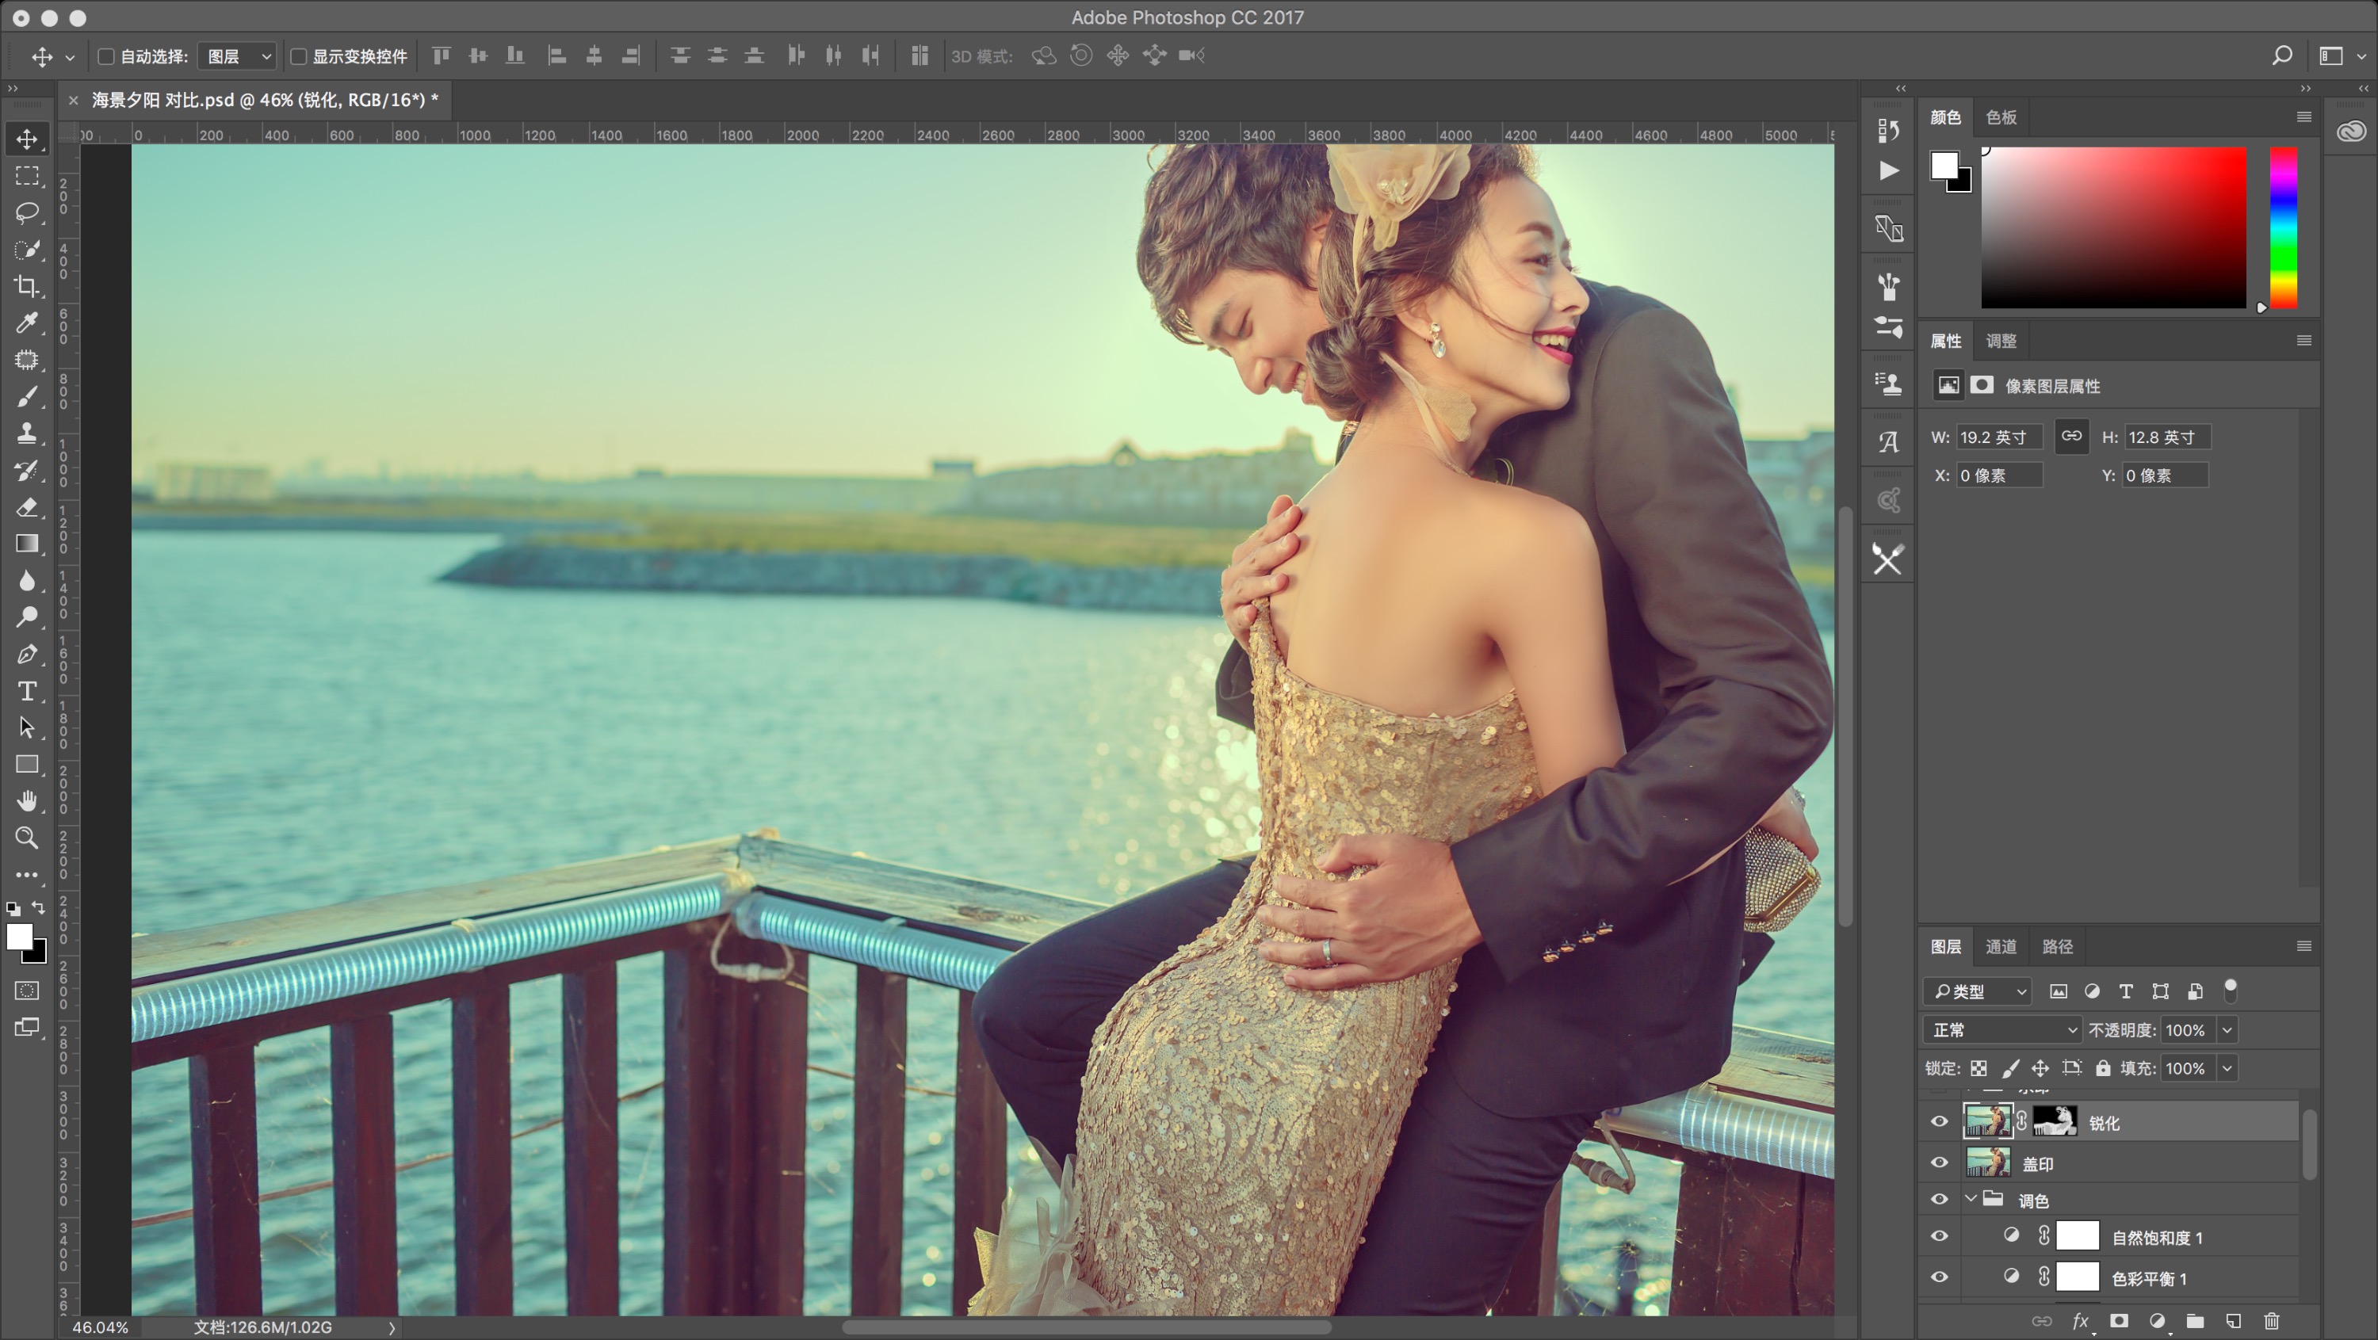Viewport: 2378px width, 1340px height.
Task: Select the Lasso tool
Action: pos(27,212)
